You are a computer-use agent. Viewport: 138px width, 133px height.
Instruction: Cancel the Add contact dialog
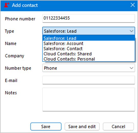click(118, 126)
